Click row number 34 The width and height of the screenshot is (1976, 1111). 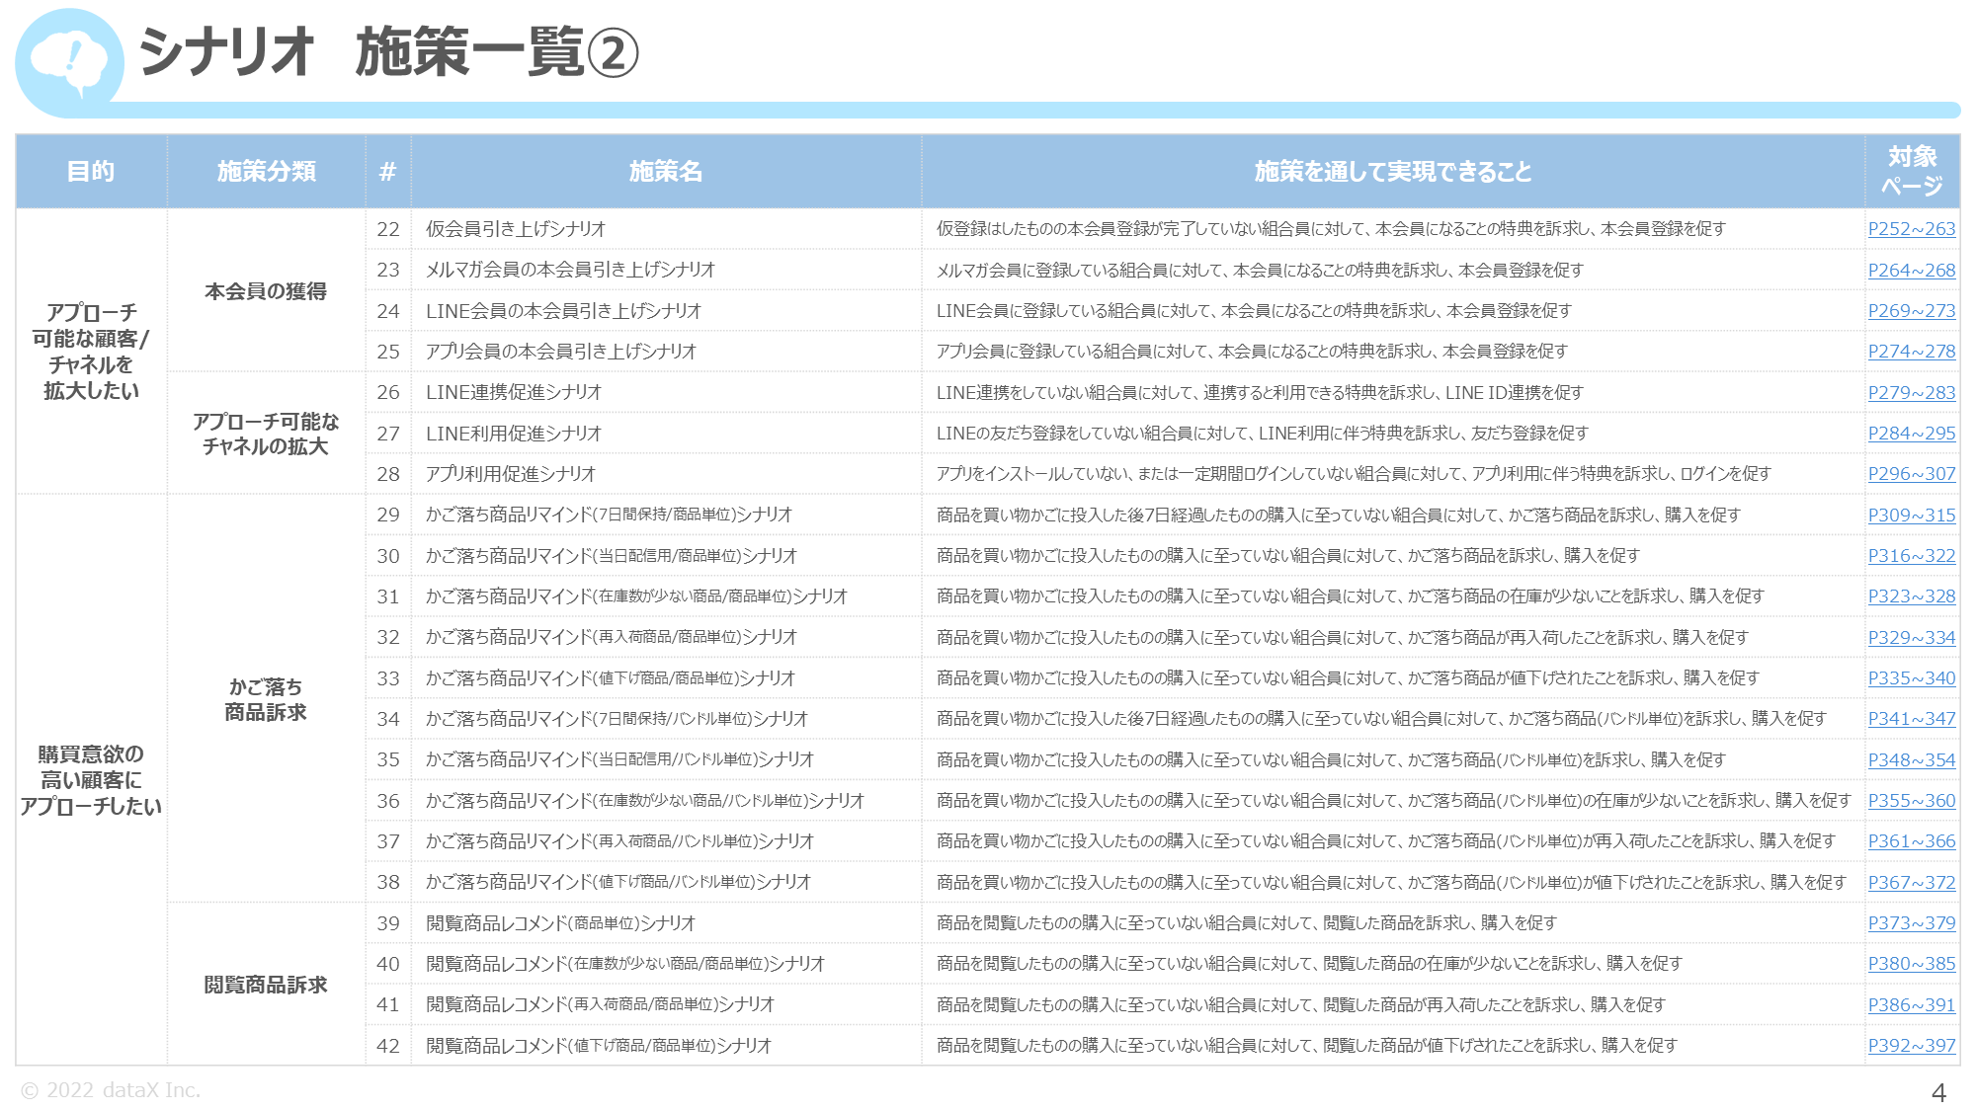pos(388,719)
